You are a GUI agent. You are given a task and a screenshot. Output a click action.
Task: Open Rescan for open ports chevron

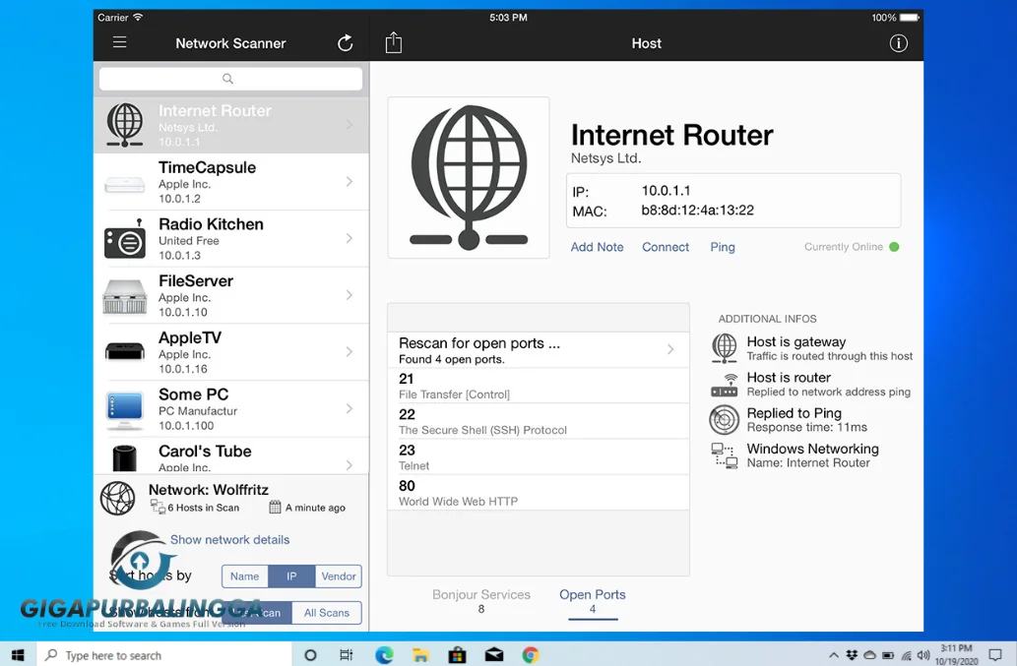point(670,349)
